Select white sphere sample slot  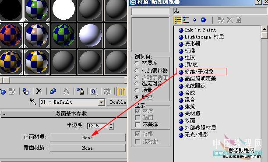coord(63,10)
